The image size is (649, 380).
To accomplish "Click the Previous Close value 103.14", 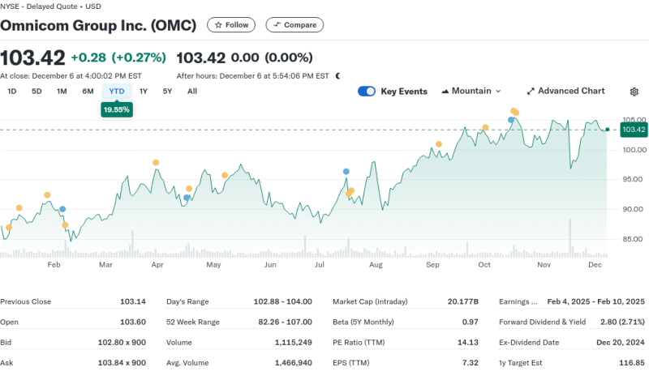I will coord(133,301).
